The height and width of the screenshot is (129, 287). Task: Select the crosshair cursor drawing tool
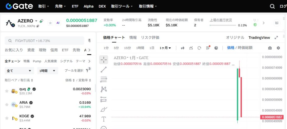pyautogui.click(x=104, y=60)
